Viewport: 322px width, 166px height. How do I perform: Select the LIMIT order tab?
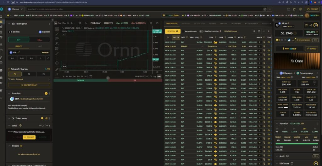point(40,46)
